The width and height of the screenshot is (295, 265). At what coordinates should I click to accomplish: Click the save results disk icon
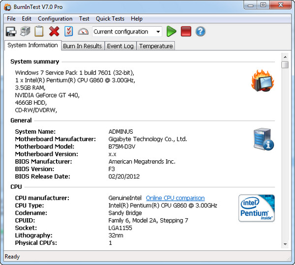click(x=11, y=32)
